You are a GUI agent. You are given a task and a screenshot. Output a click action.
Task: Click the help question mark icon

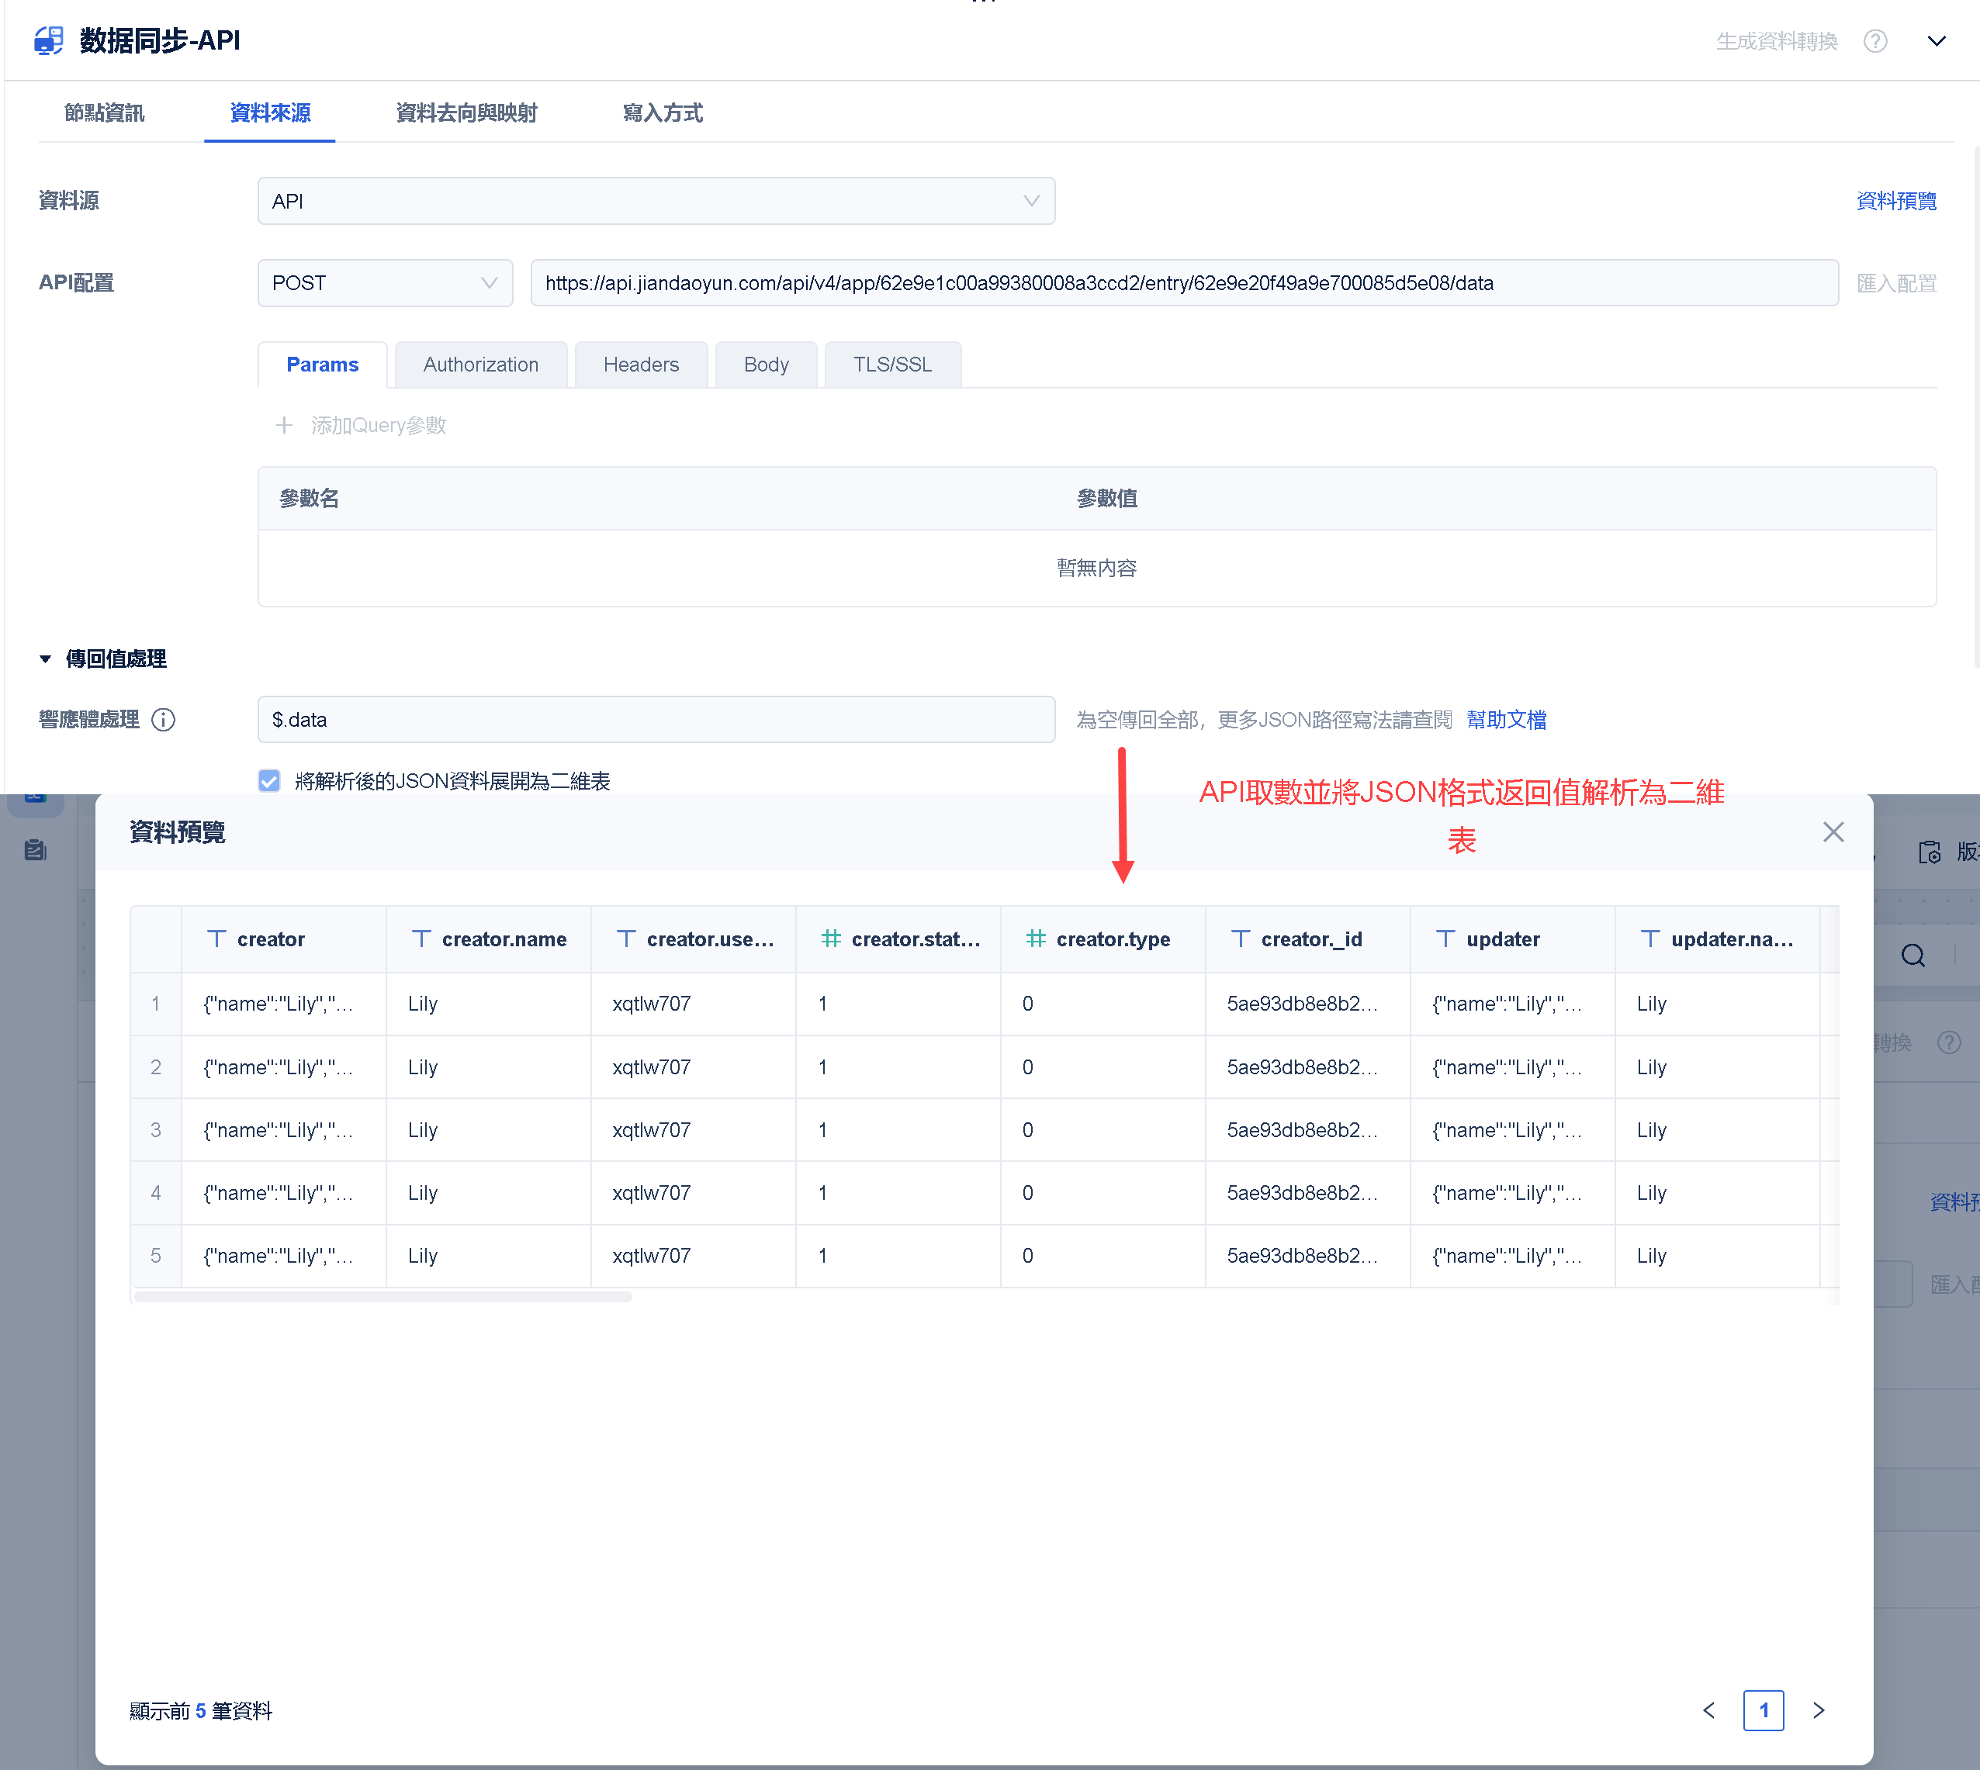pyautogui.click(x=1875, y=41)
